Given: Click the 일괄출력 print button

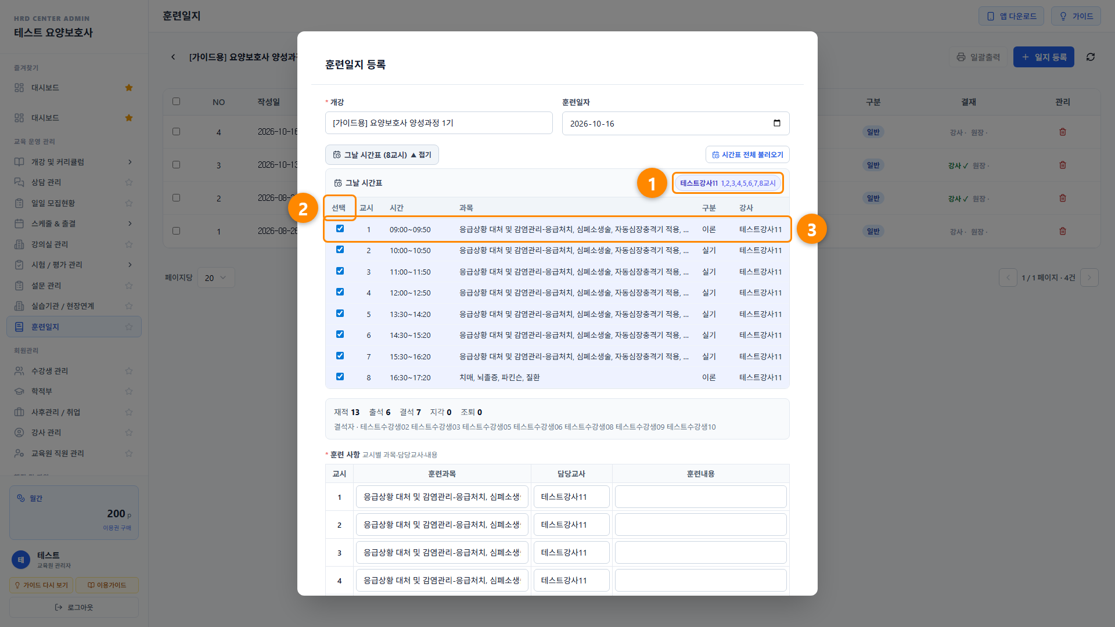Looking at the screenshot, I should click(x=979, y=57).
